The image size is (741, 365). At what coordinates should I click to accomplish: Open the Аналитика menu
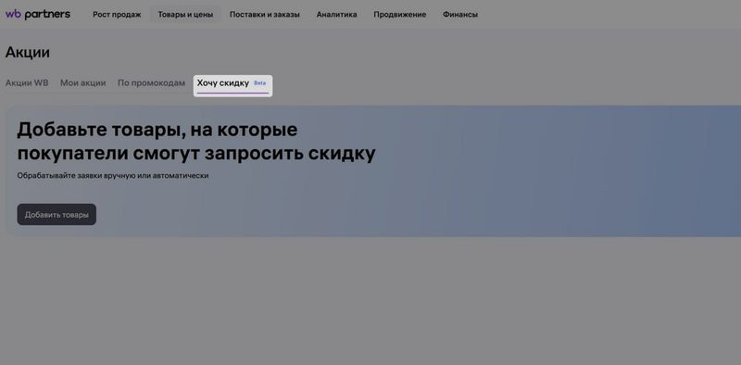pyautogui.click(x=336, y=15)
